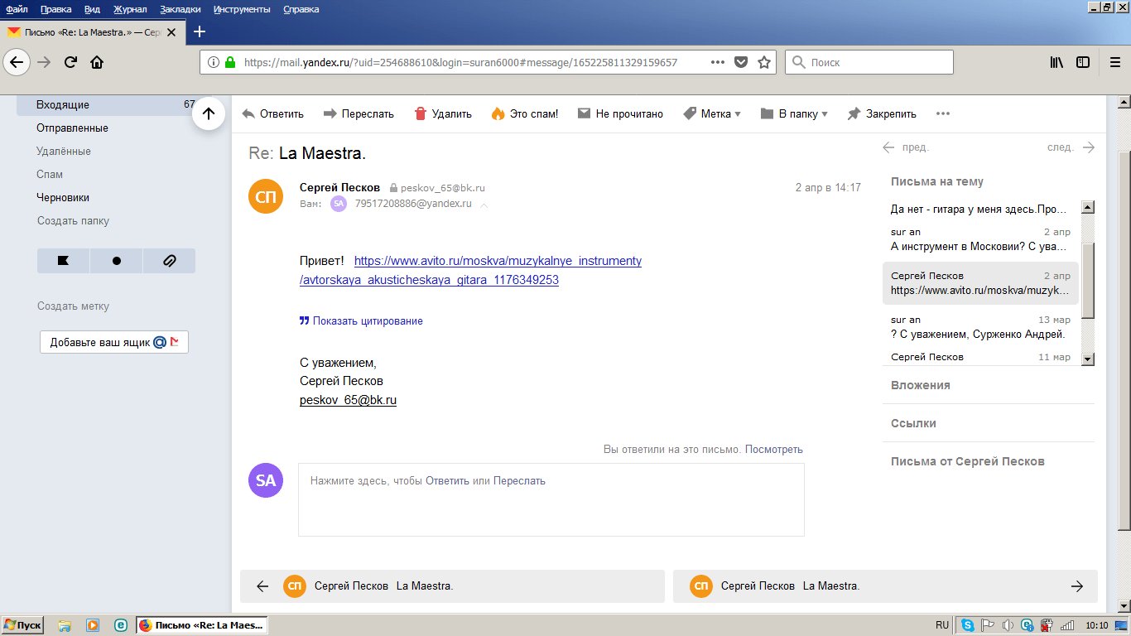Click the circular scroll-to-top arrow button
Image resolution: width=1131 pixels, height=636 pixels.
209,114
